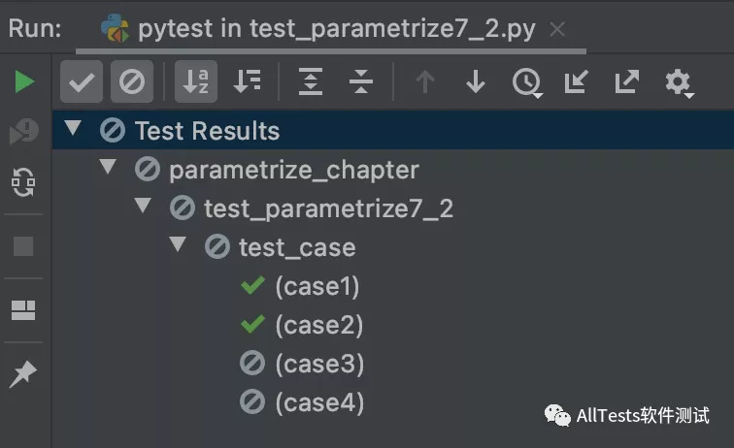Pin the Run tab

pyautogui.click(x=24, y=373)
